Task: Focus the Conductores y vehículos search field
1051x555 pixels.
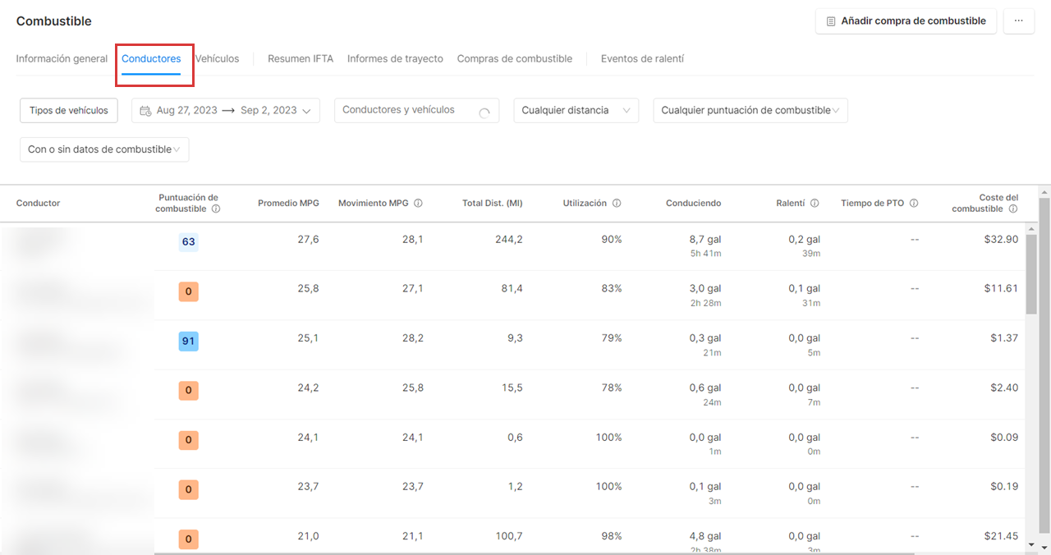Action: [x=406, y=110]
